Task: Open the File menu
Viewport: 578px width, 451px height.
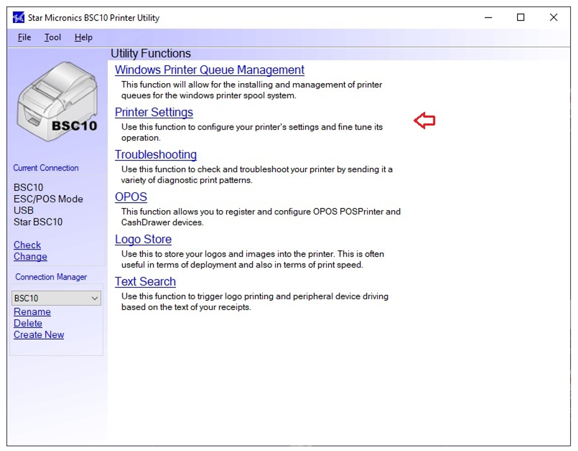Action: pos(25,37)
